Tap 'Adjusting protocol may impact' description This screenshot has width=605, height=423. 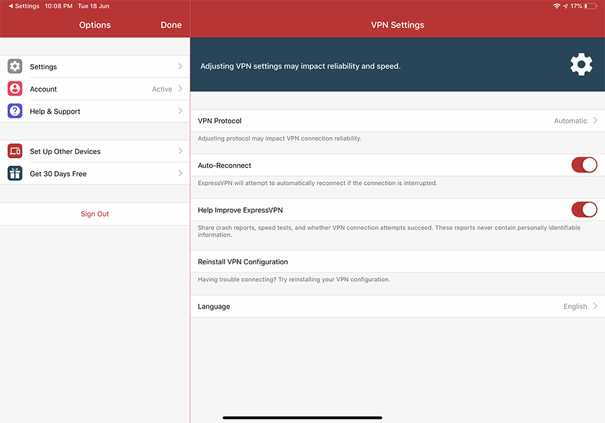point(280,139)
